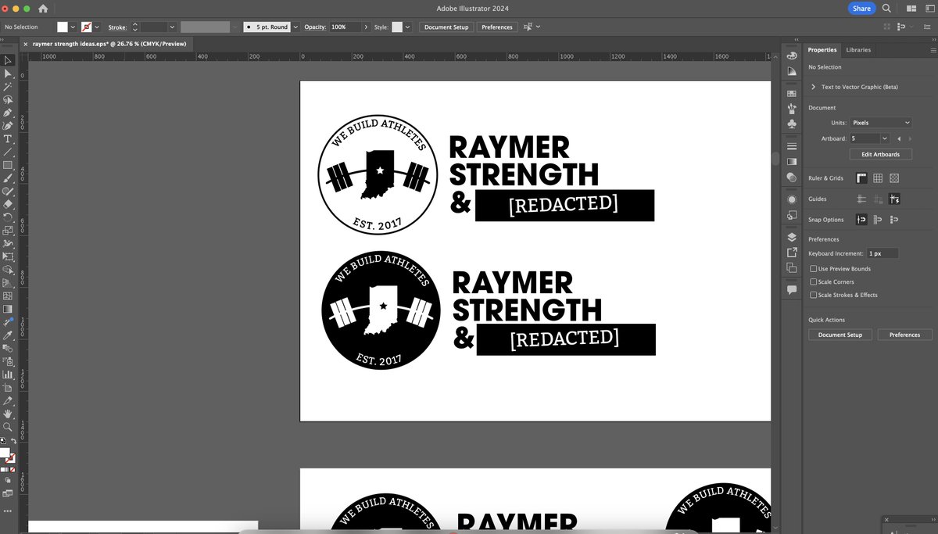This screenshot has height=534, width=938.
Task: Click Document Setup in control bar
Action: 446,27
